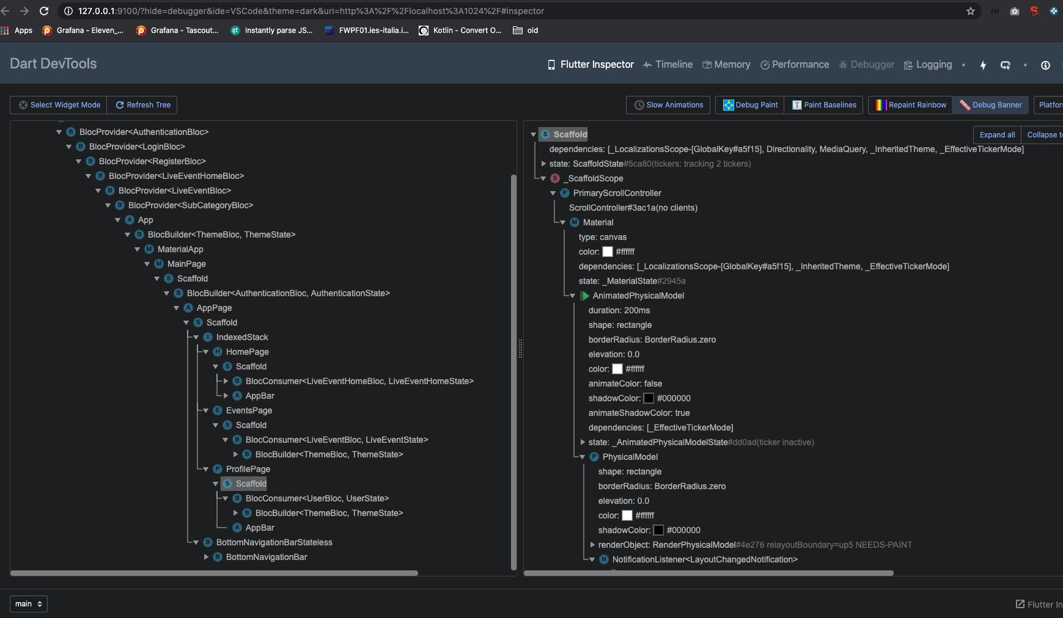Click the PrimaryScrollController widget icon

pyautogui.click(x=565, y=193)
